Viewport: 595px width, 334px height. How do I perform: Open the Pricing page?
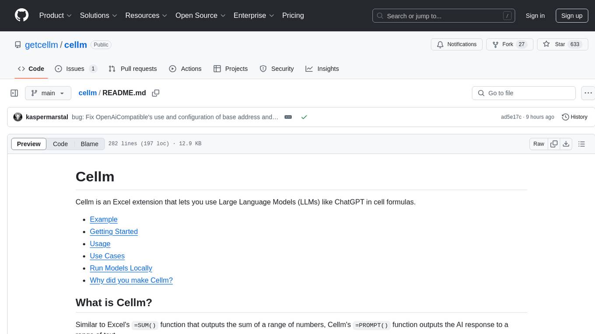293,15
